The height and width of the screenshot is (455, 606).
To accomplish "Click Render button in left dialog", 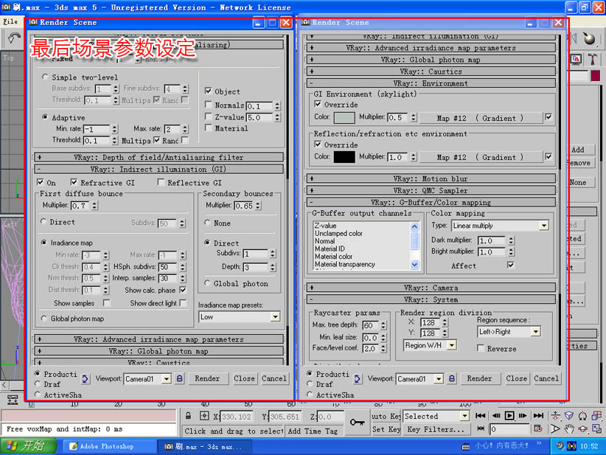I will tap(207, 378).
